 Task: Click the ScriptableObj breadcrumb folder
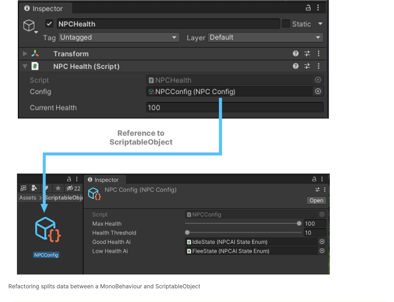tap(64, 198)
